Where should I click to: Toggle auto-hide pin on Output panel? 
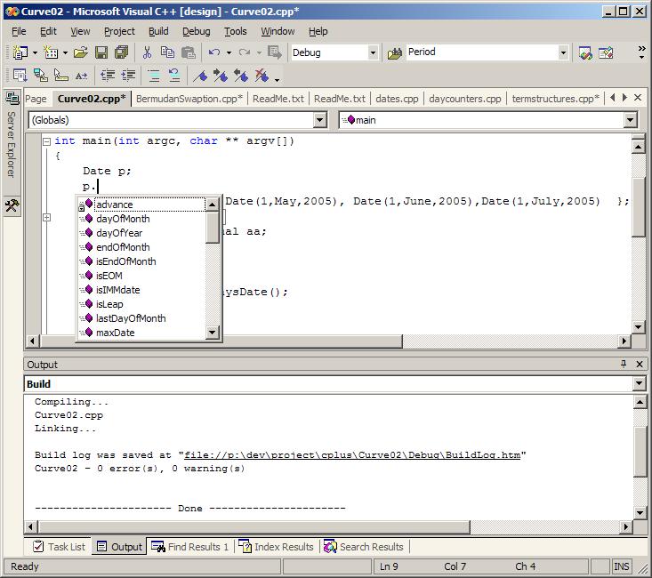pos(624,365)
